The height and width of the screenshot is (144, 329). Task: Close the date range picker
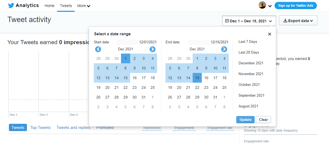pyautogui.click(x=269, y=34)
